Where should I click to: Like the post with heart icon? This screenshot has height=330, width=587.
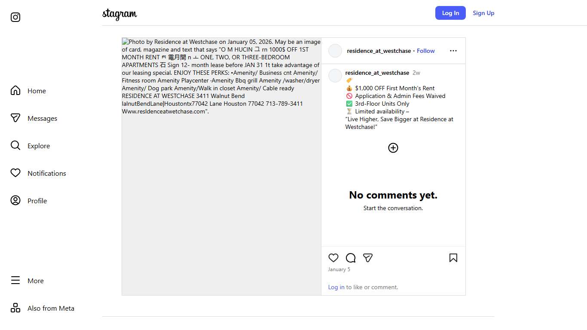tap(333, 258)
